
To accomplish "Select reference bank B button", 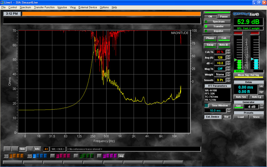I will pyautogui.click(x=29, y=156).
